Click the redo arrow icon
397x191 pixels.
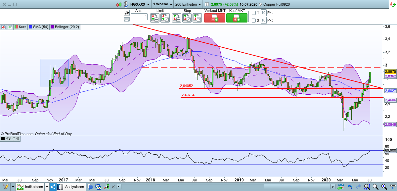click(359, 186)
